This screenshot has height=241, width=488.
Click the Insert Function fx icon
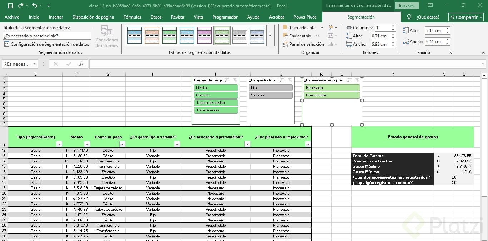point(81,64)
